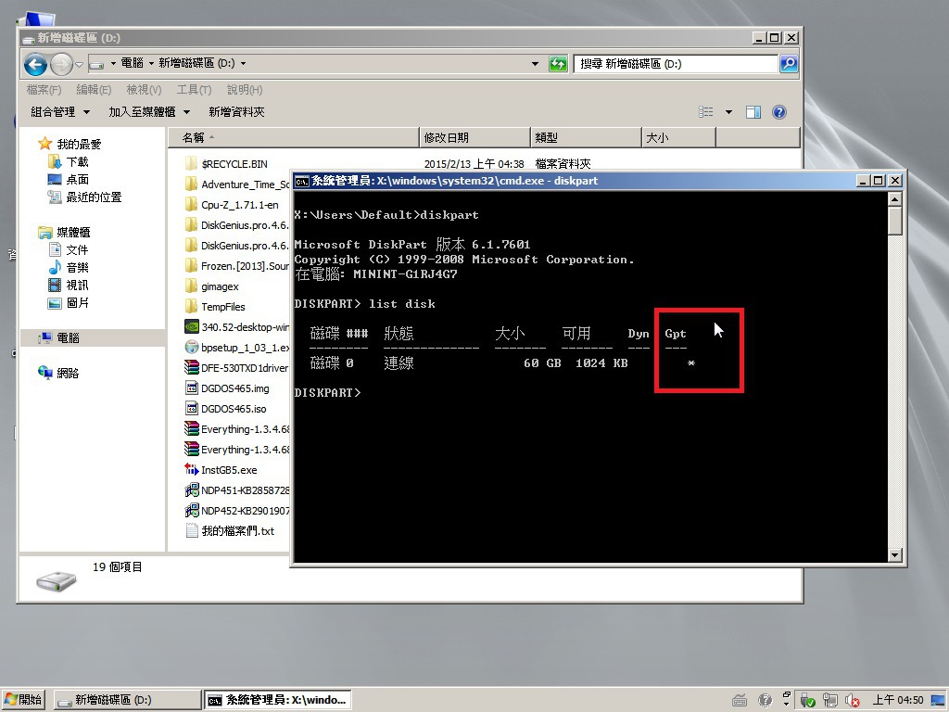The width and height of the screenshot is (949, 712).
Task: Select 我的檔案們.txt file icon
Action: [x=191, y=531]
